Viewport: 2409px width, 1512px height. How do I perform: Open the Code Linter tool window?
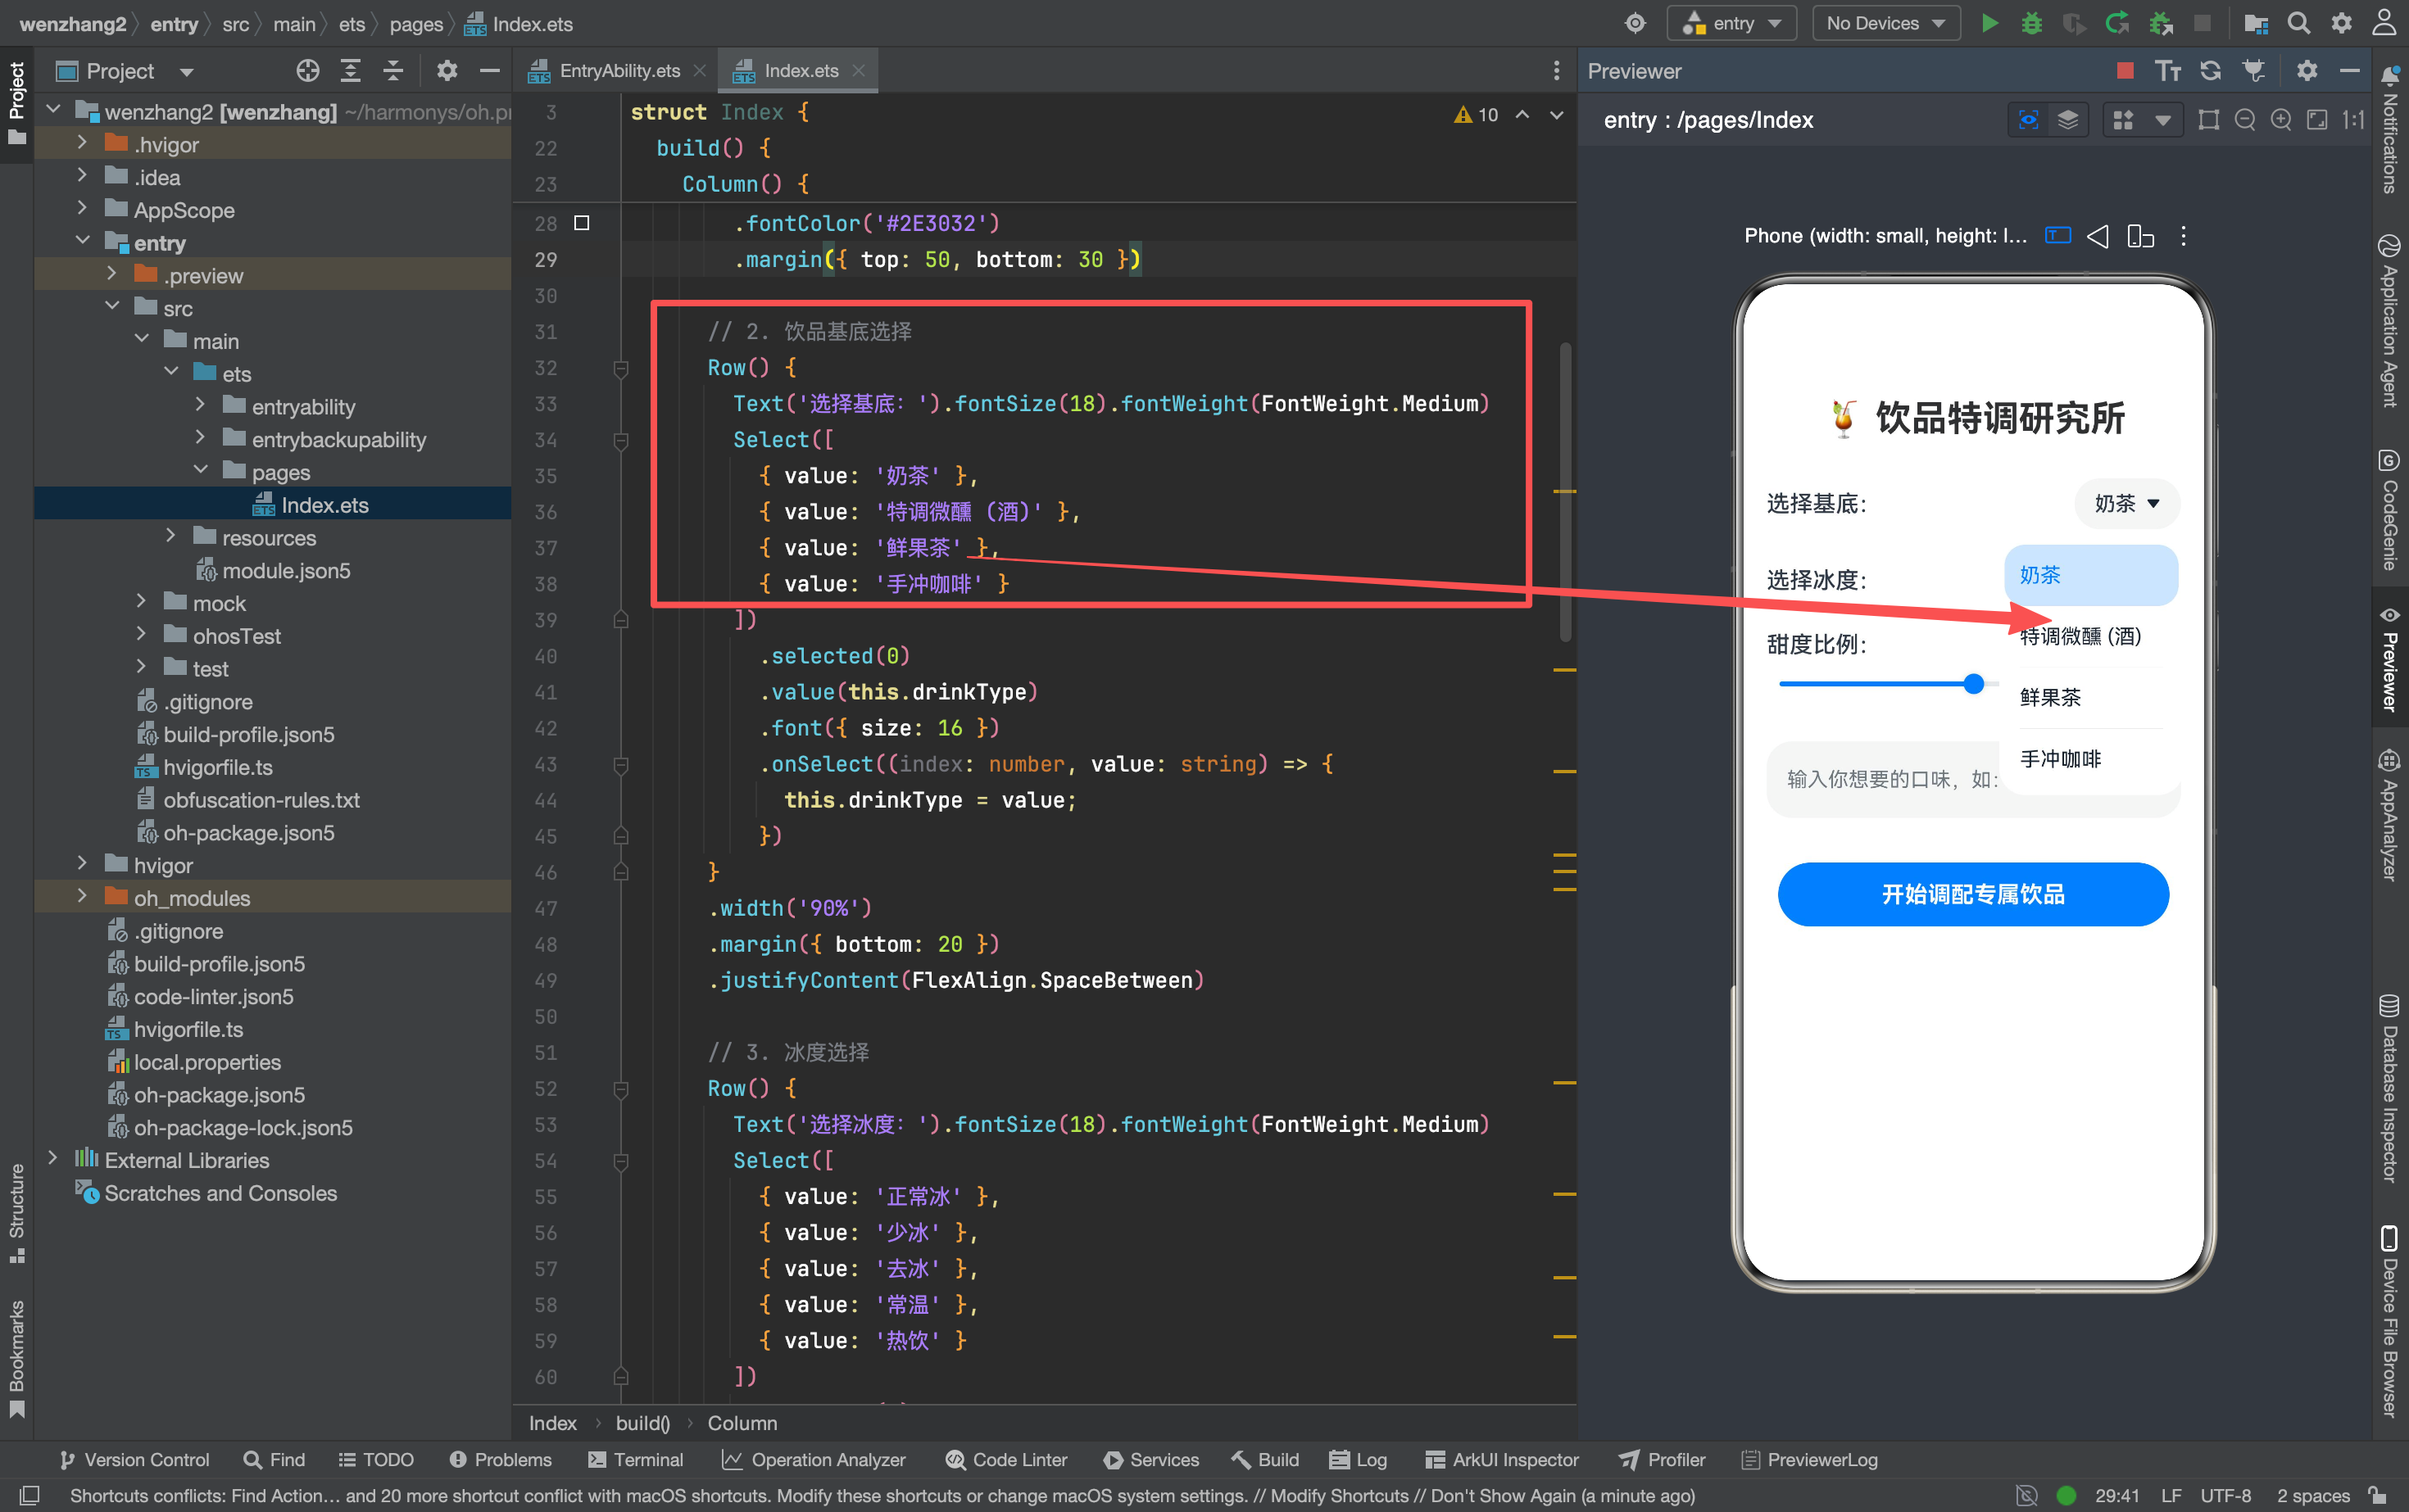(x=1006, y=1459)
